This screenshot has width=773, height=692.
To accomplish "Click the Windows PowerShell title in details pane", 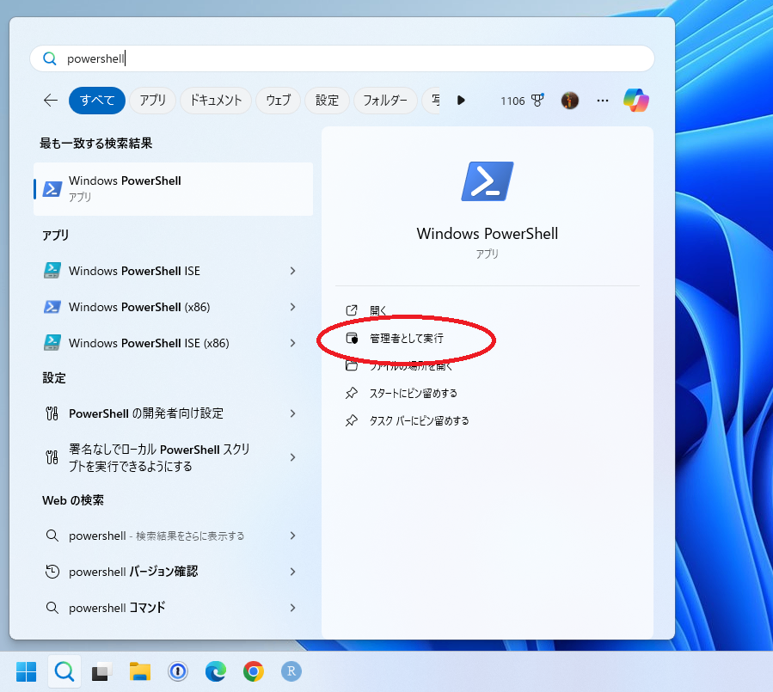I will tap(487, 234).
